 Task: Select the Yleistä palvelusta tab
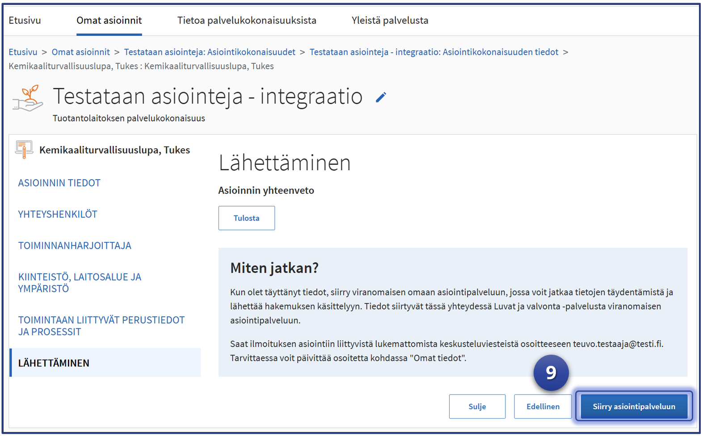click(390, 21)
